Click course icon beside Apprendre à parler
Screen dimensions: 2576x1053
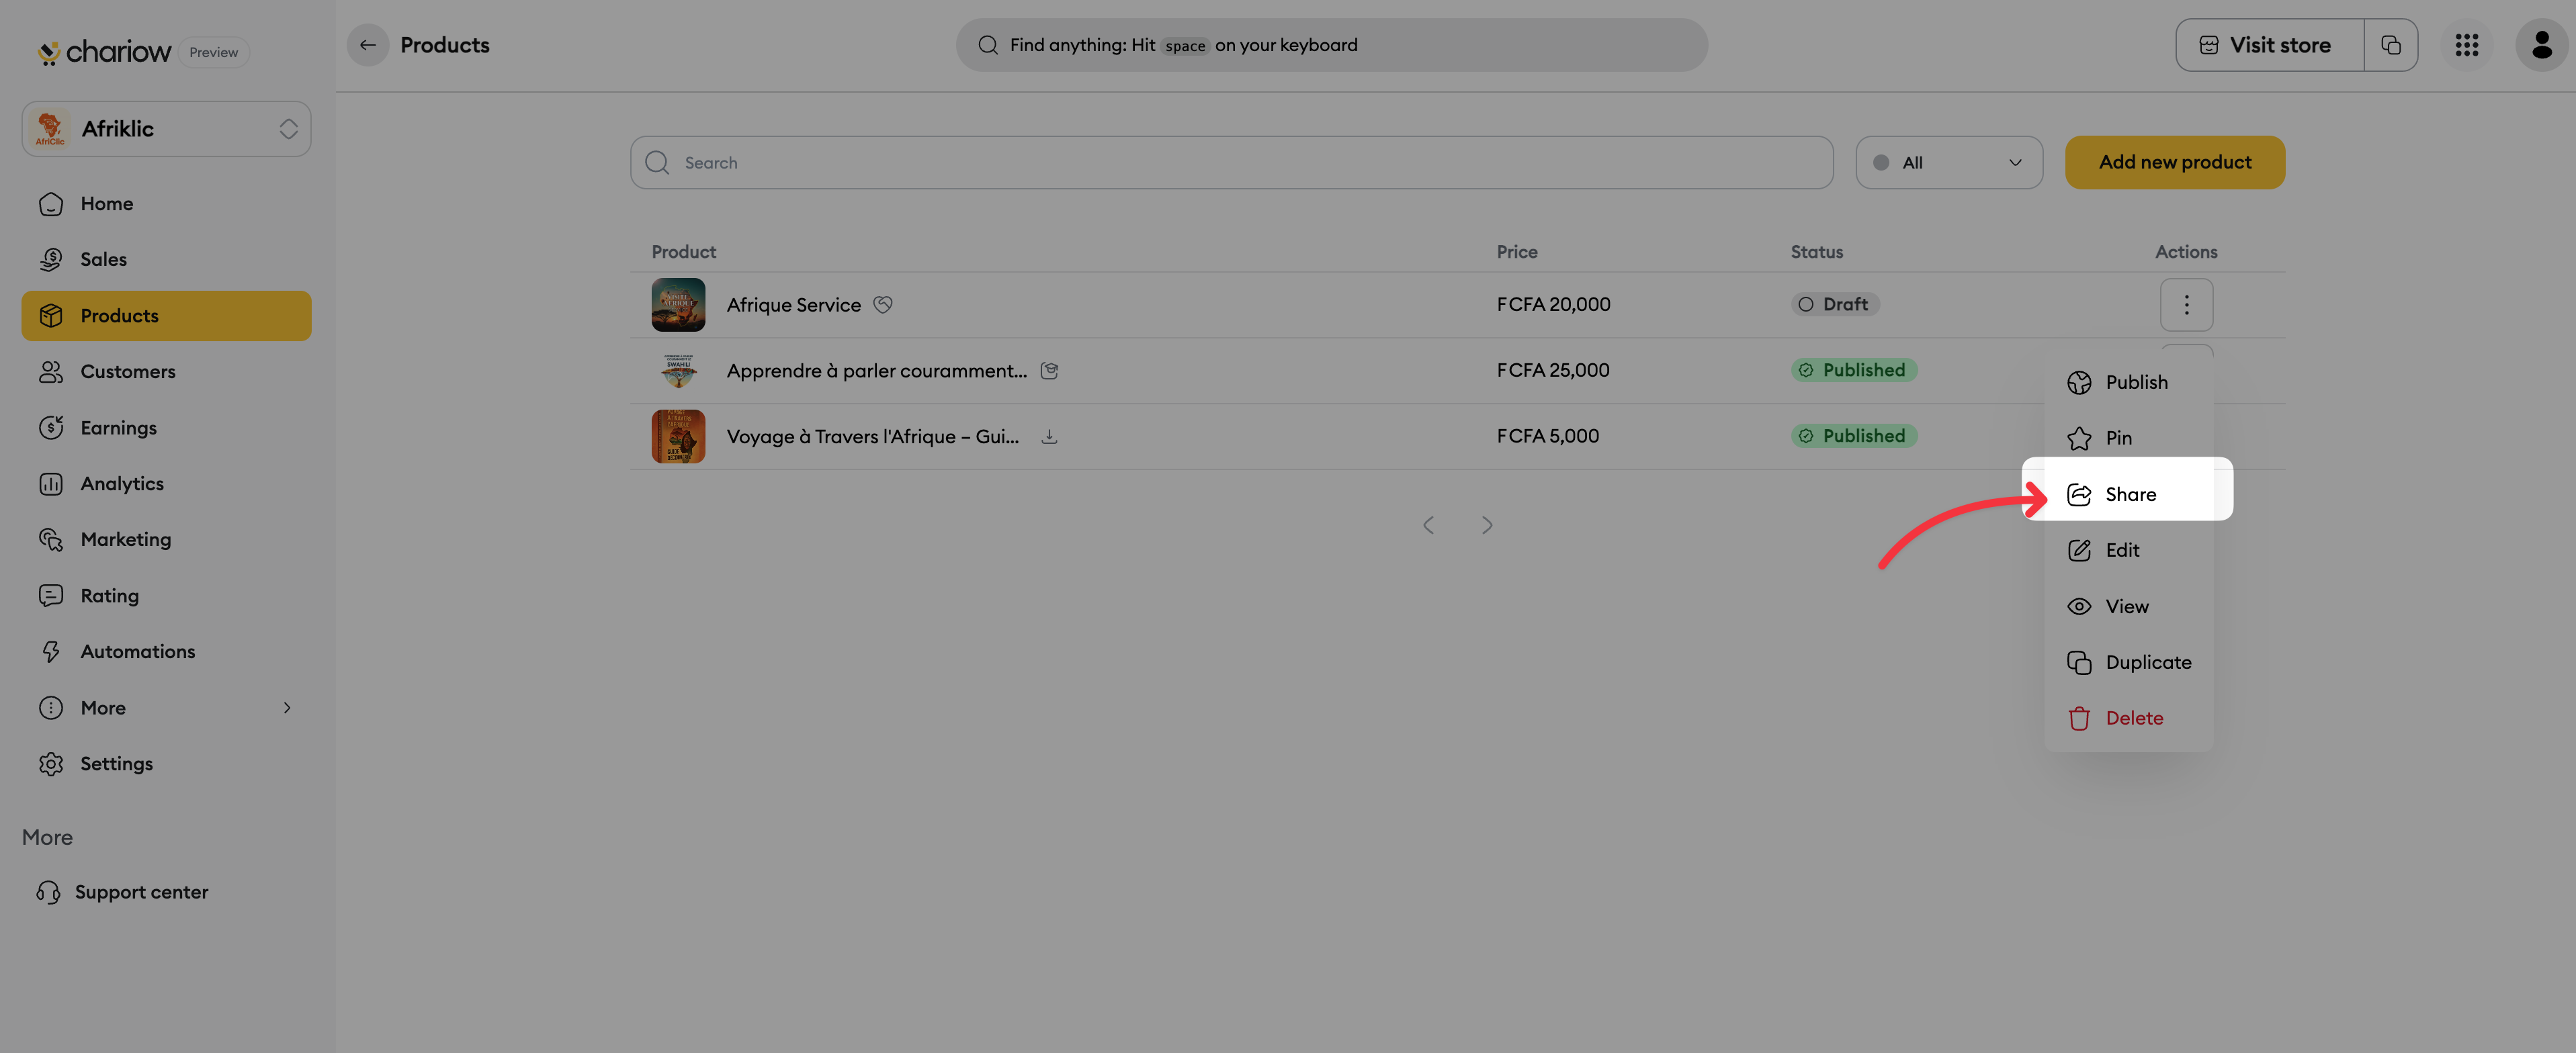click(1049, 371)
